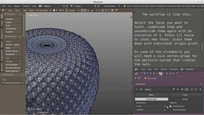Viewport: 204px width, 115px height.
Task: Toggle Subsurf modifier render camera visibility
Action: tap(174, 89)
